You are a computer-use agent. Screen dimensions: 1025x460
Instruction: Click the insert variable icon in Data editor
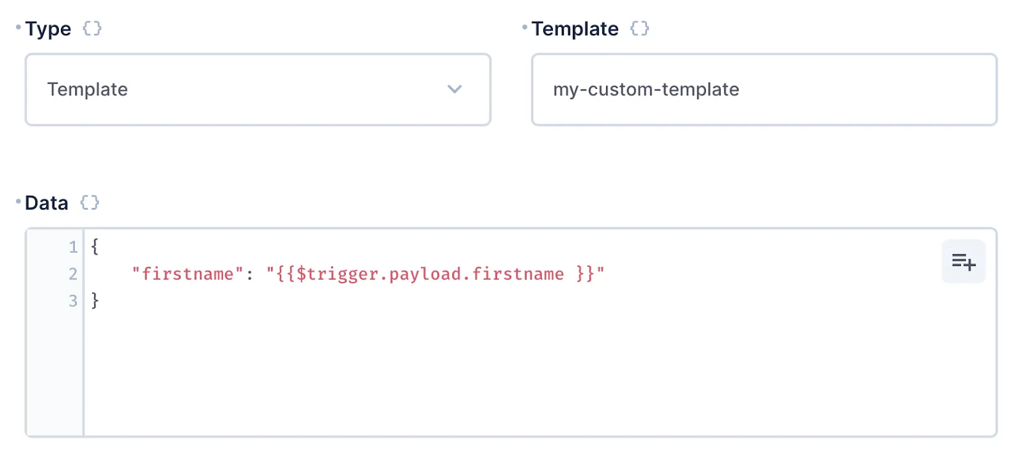tap(963, 262)
